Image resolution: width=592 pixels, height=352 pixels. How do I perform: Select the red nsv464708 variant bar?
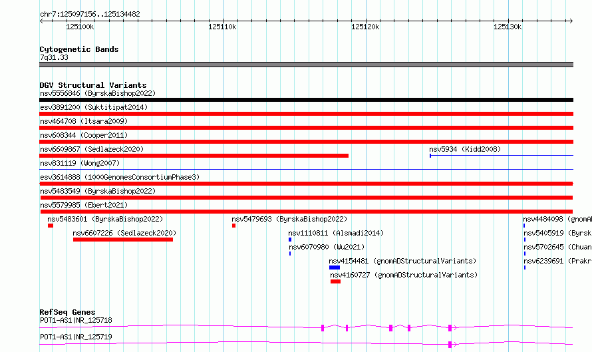tap(306, 128)
